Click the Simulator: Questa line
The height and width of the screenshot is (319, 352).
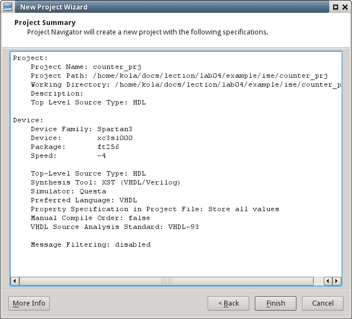coord(68,191)
